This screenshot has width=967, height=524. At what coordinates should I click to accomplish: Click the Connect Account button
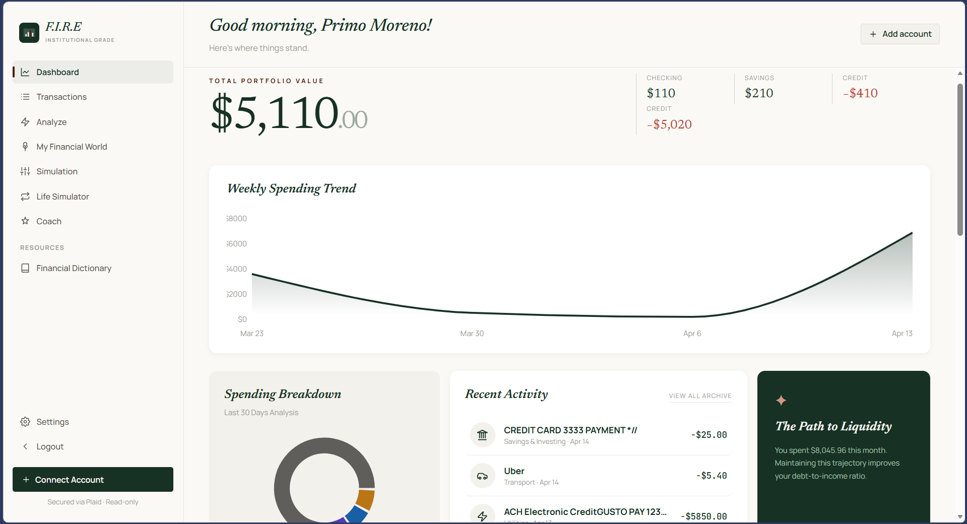[93, 479]
